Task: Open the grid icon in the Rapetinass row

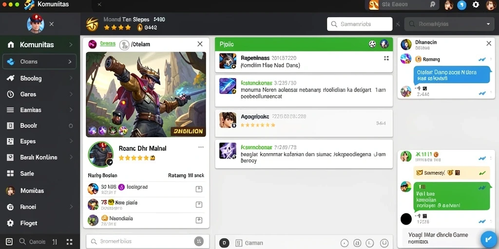Action: pyautogui.click(x=386, y=58)
